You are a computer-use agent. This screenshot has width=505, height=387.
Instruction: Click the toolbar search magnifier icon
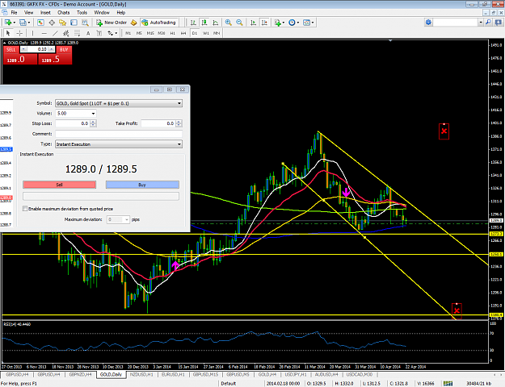(488, 23)
